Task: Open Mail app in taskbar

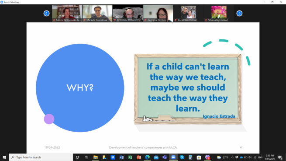Action: (156, 157)
